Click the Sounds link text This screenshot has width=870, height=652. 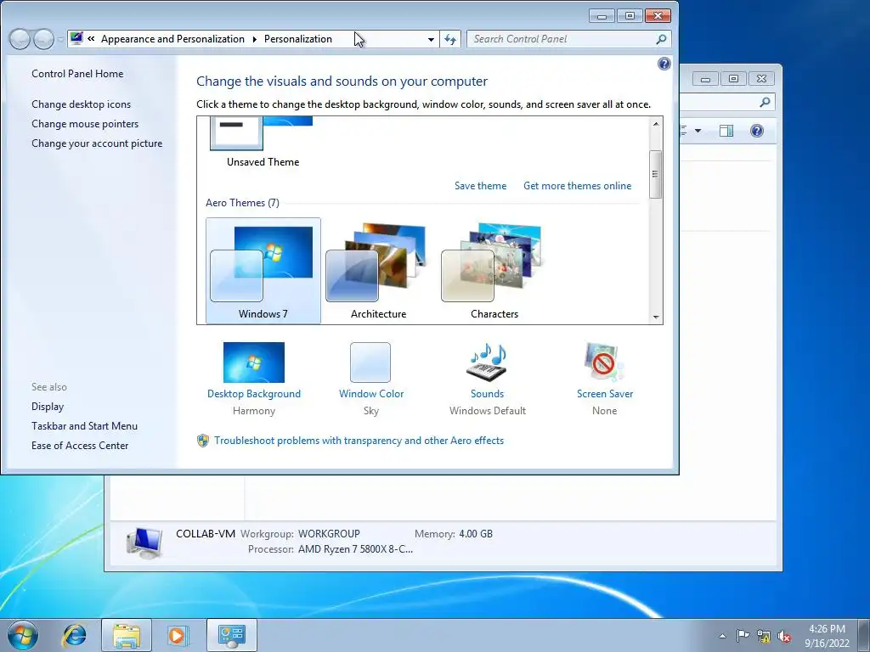(487, 394)
